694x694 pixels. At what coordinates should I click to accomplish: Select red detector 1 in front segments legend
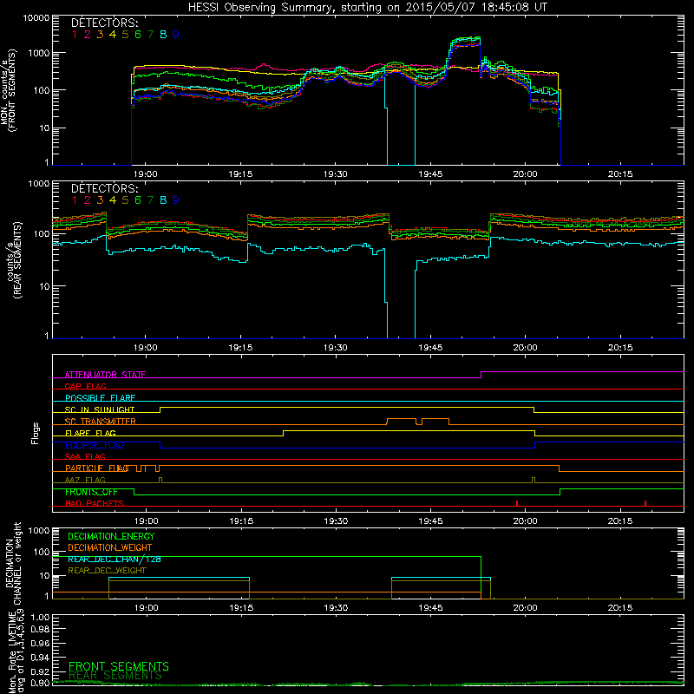tap(75, 35)
